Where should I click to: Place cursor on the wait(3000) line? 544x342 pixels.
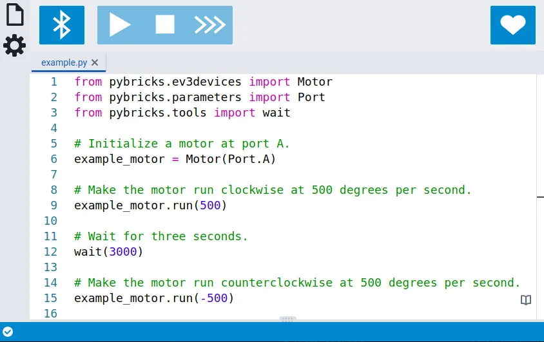108,252
